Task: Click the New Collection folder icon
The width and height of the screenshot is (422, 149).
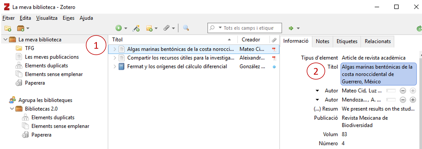Action: (x=8, y=28)
